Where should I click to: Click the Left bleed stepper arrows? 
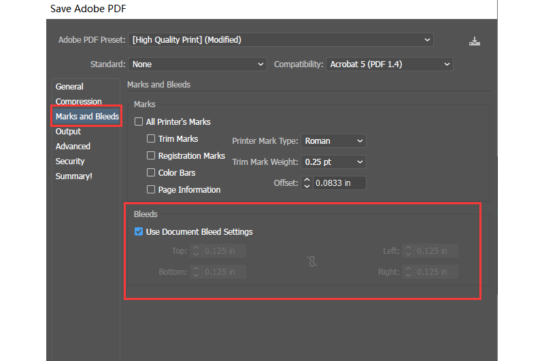coord(408,250)
